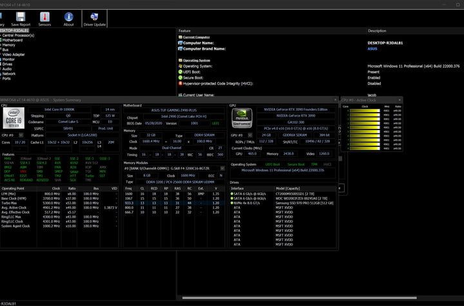Click the NVIDIA GeForce logo
The height and width of the screenshot is (306, 464).
tap(242, 118)
